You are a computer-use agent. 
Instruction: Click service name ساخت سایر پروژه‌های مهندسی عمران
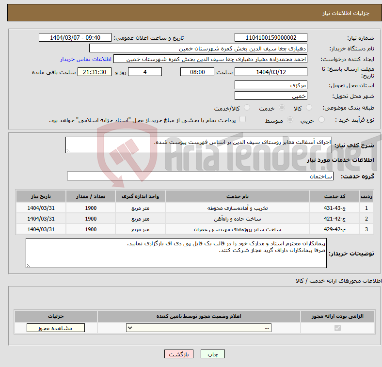[x=237, y=229]
